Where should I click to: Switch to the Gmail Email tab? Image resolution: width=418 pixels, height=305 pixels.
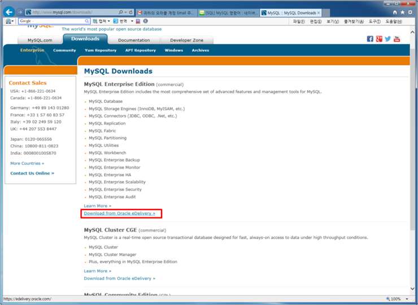click(x=166, y=13)
